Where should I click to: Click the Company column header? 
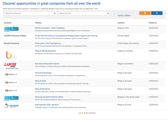tap(8, 23)
